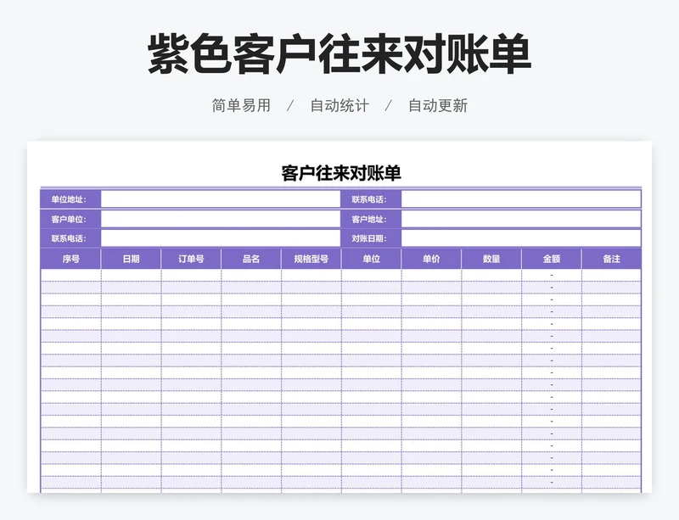Click the 对账日期 input field
Screen dimensions: 679x520
tap(520, 238)
